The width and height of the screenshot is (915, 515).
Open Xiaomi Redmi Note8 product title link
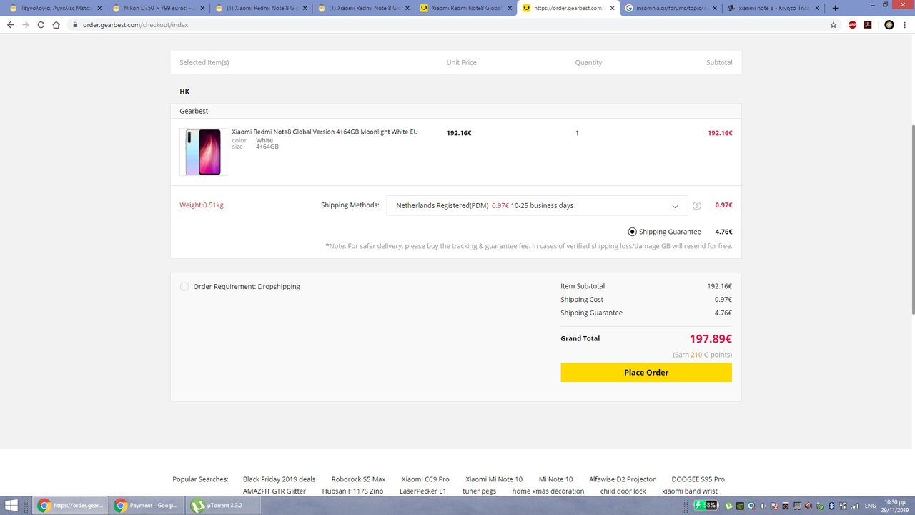coord(325,132)
